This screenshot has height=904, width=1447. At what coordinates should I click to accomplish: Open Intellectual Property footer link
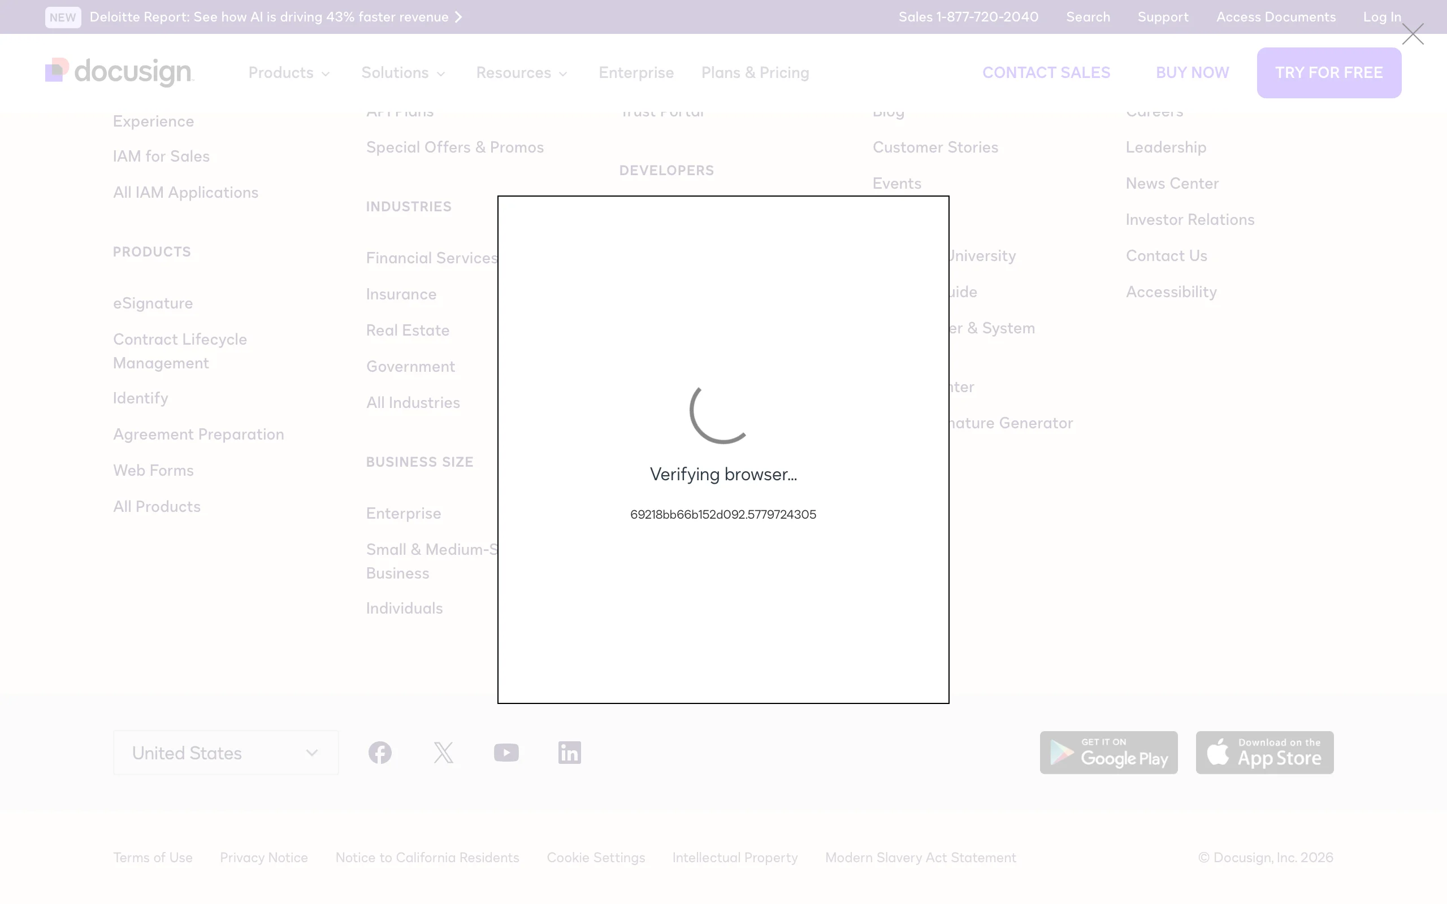tap(735, 857)
